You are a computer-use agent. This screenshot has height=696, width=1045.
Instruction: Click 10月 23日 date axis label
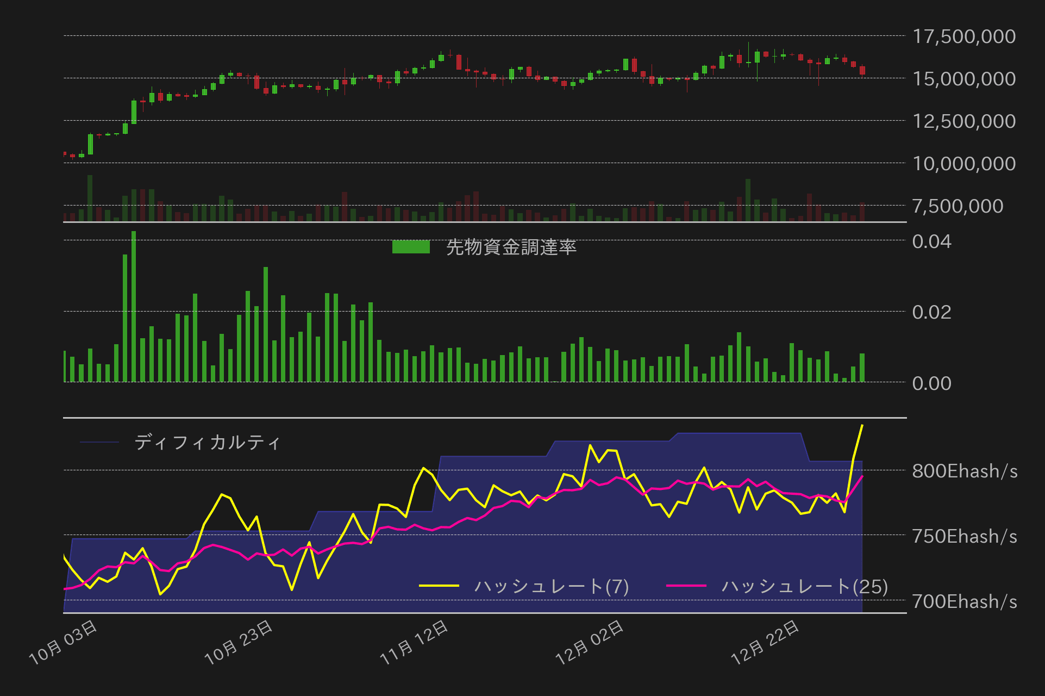tap(238, 643)
